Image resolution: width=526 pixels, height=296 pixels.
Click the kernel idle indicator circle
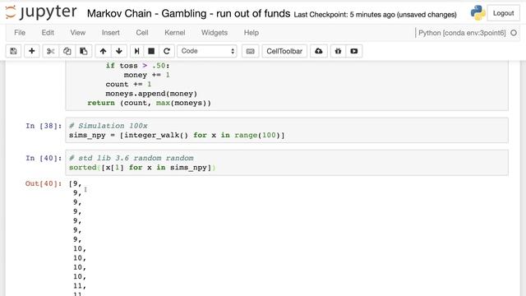pyautogui.click(x=514, y=33)
